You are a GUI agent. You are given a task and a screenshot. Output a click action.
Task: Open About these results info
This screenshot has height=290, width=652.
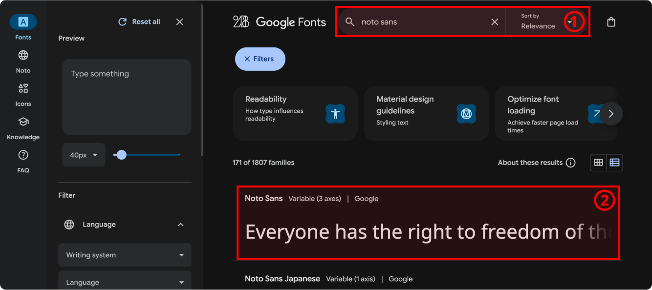point(536,163)
